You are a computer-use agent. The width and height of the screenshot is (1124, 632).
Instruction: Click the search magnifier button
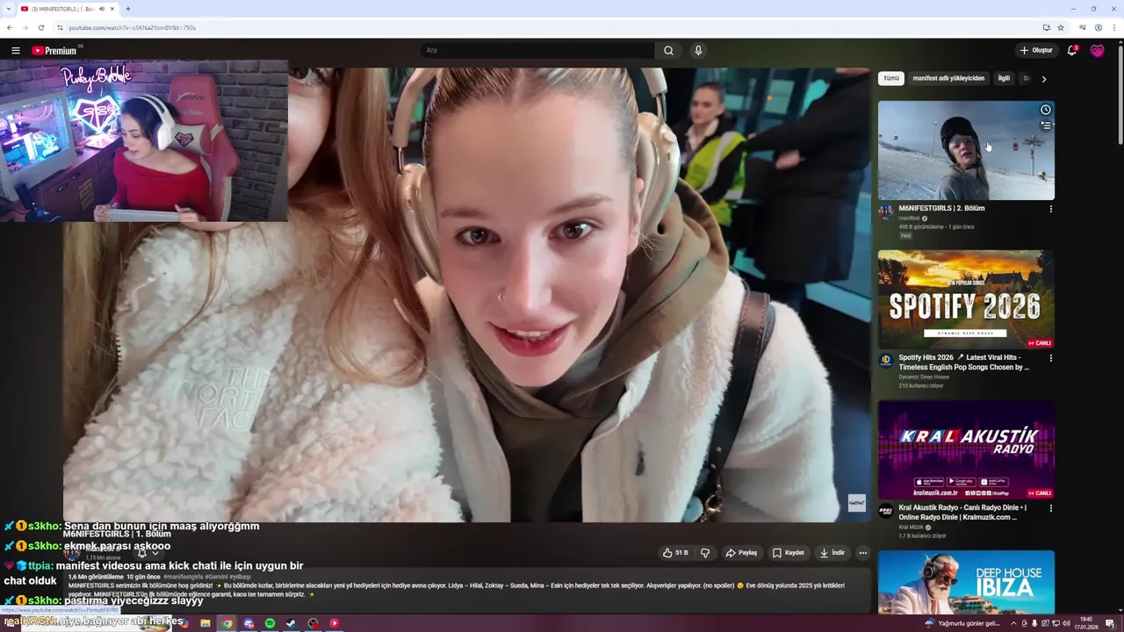click(668, 51)
